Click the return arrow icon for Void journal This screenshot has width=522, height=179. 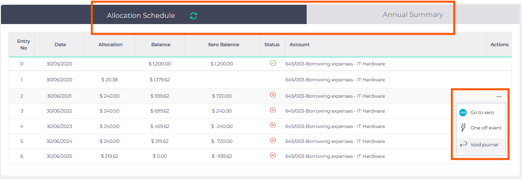[463, 144]
